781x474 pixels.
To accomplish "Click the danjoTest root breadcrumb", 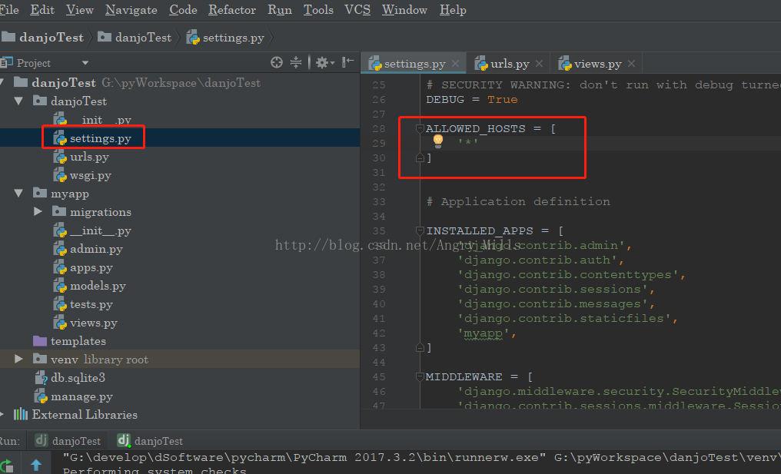I will 43,38.
